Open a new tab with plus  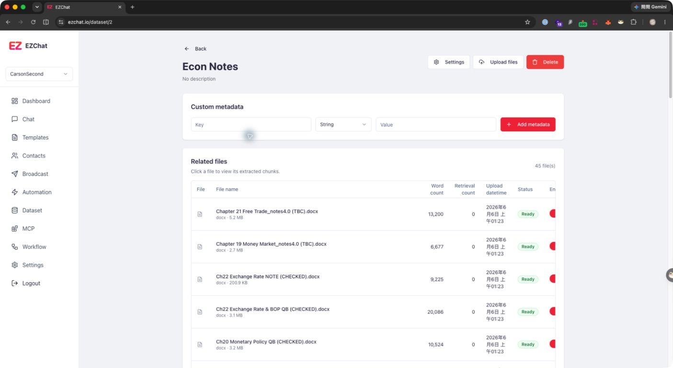click(x=132, y=7)
